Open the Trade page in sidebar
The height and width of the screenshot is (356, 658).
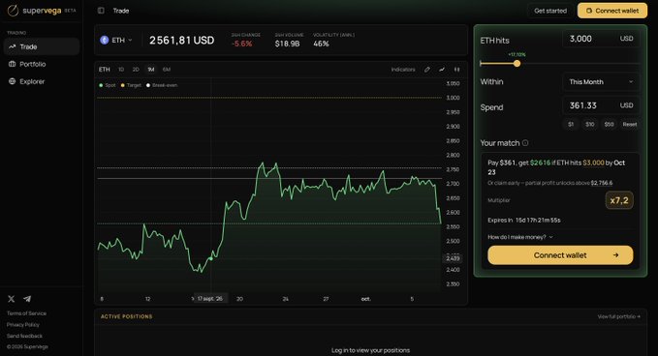coord(41,46)
